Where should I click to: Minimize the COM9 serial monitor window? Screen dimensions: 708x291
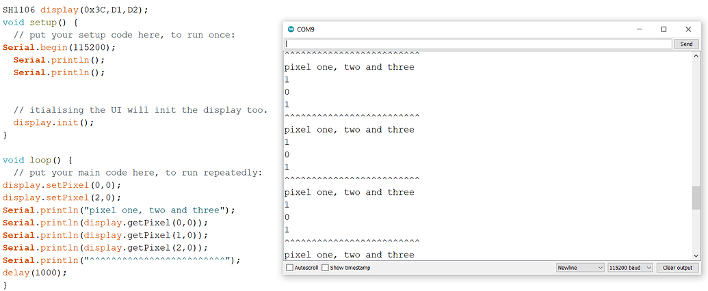[x=639, y=29]
